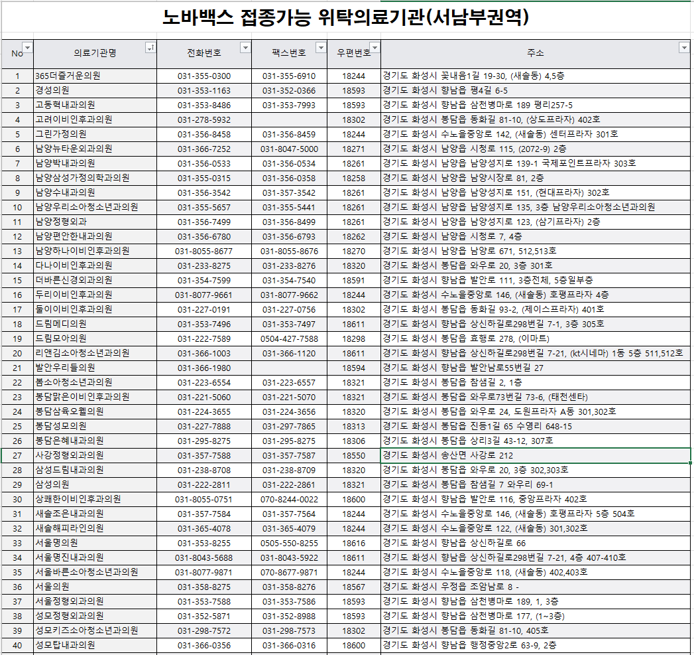
Task: Select cell 남양삼성가정의학과의원
Action: point(95,178)
